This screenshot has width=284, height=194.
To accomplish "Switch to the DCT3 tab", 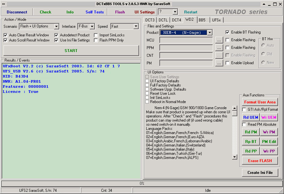I will point(150,20).
